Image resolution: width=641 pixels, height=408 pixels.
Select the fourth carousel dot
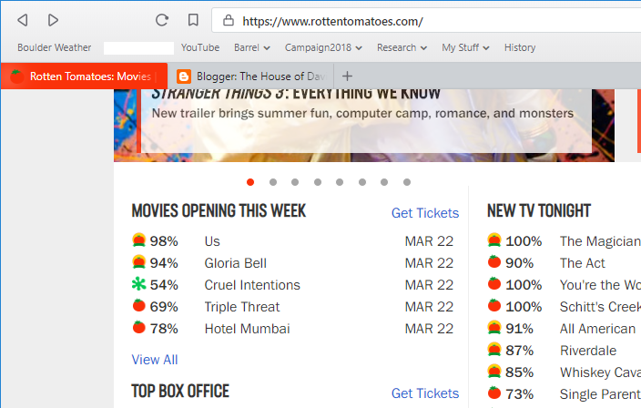318,182
